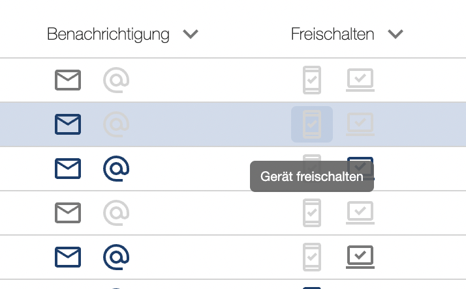This screenshot has height=289, width=466.
Task: Click the dark laptop checkmark icon, fifth row
Action: (360, 257)
